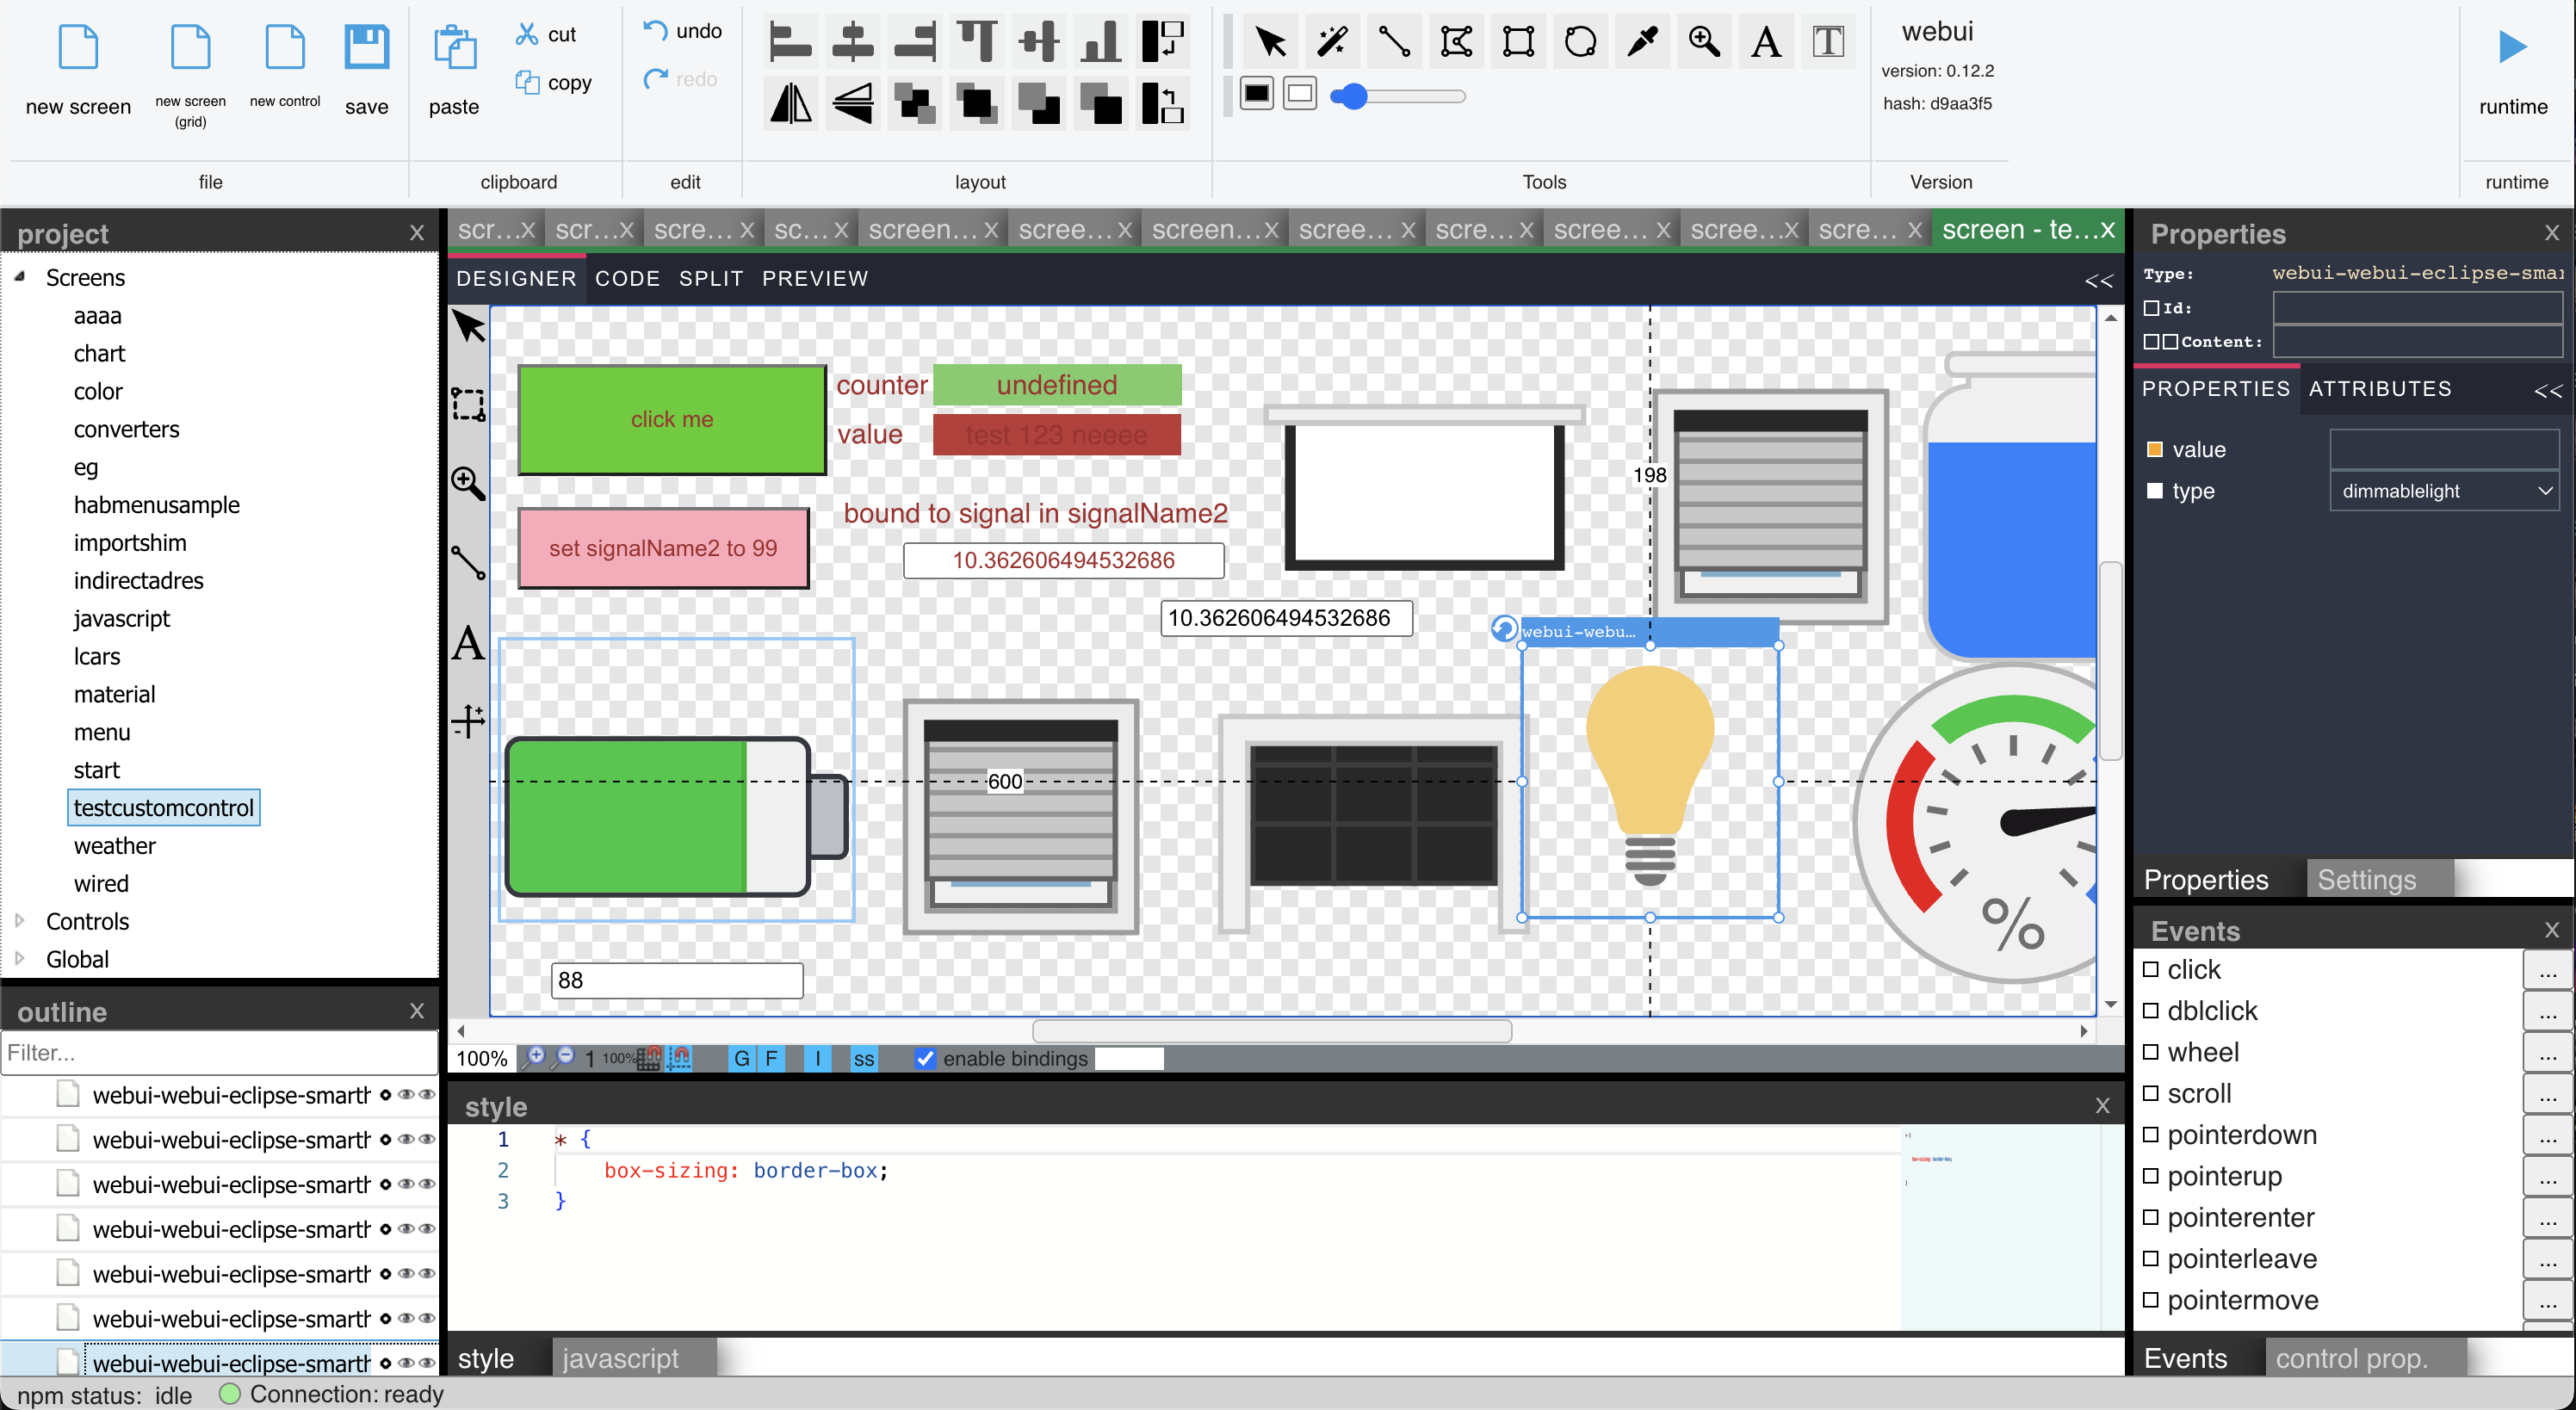Screen dimensions: 2576x1410
Task: Open the javascript tab at bottom
Action: [620, 1358]
